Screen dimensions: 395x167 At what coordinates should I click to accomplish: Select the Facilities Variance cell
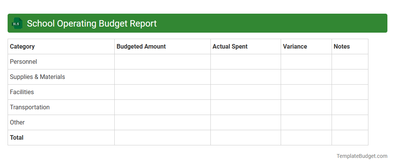click(x=307, y=92)
